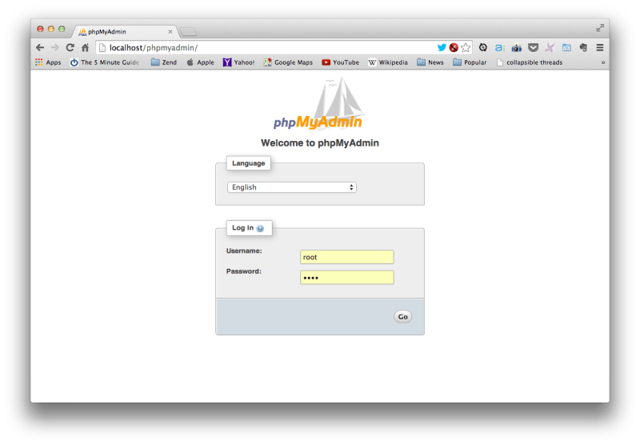Click the red blocked icon in address bar
Image resolution: width=640 pixels, height=445 pixels.
click(454, 48)
